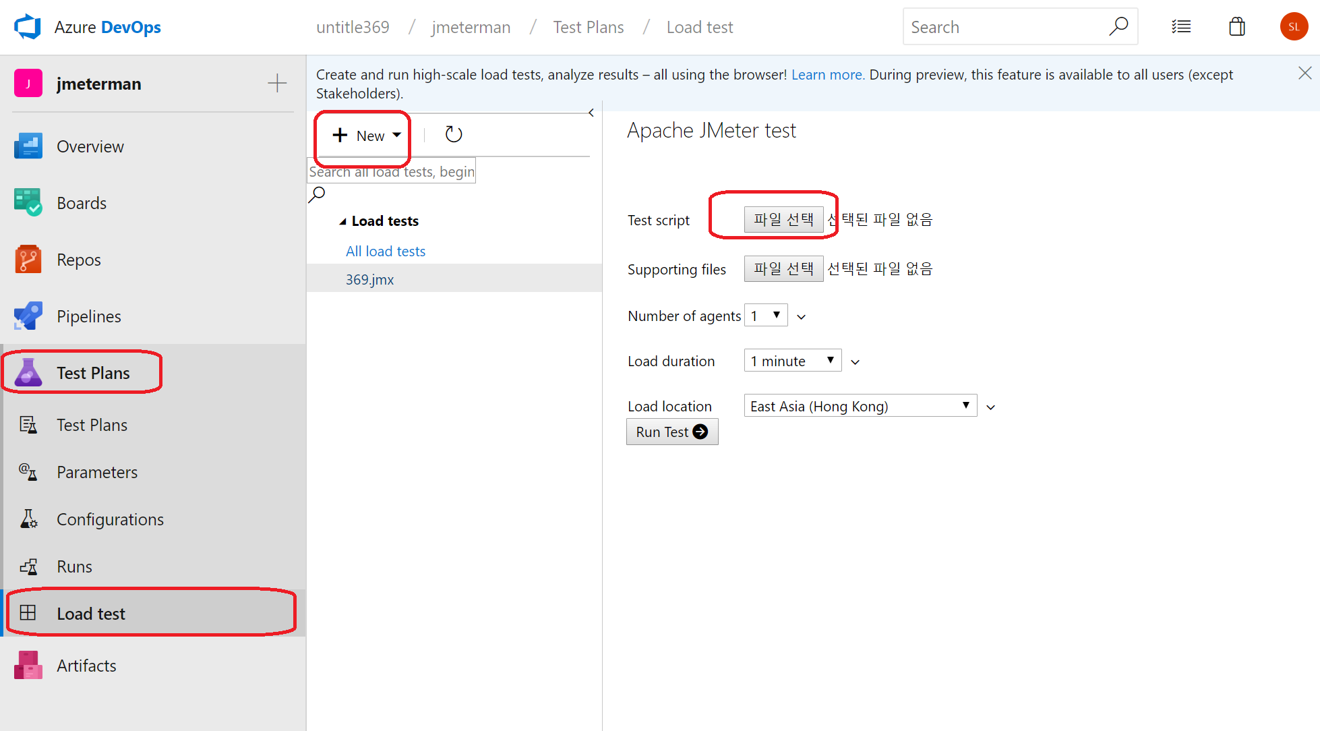Open All load tests link
Screen dimensions: 1320x731
[386, 252]
